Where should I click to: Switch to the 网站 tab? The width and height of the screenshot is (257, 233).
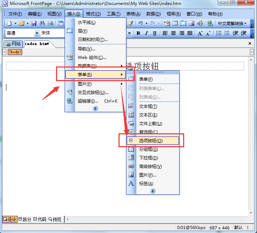tap(13, 44)
